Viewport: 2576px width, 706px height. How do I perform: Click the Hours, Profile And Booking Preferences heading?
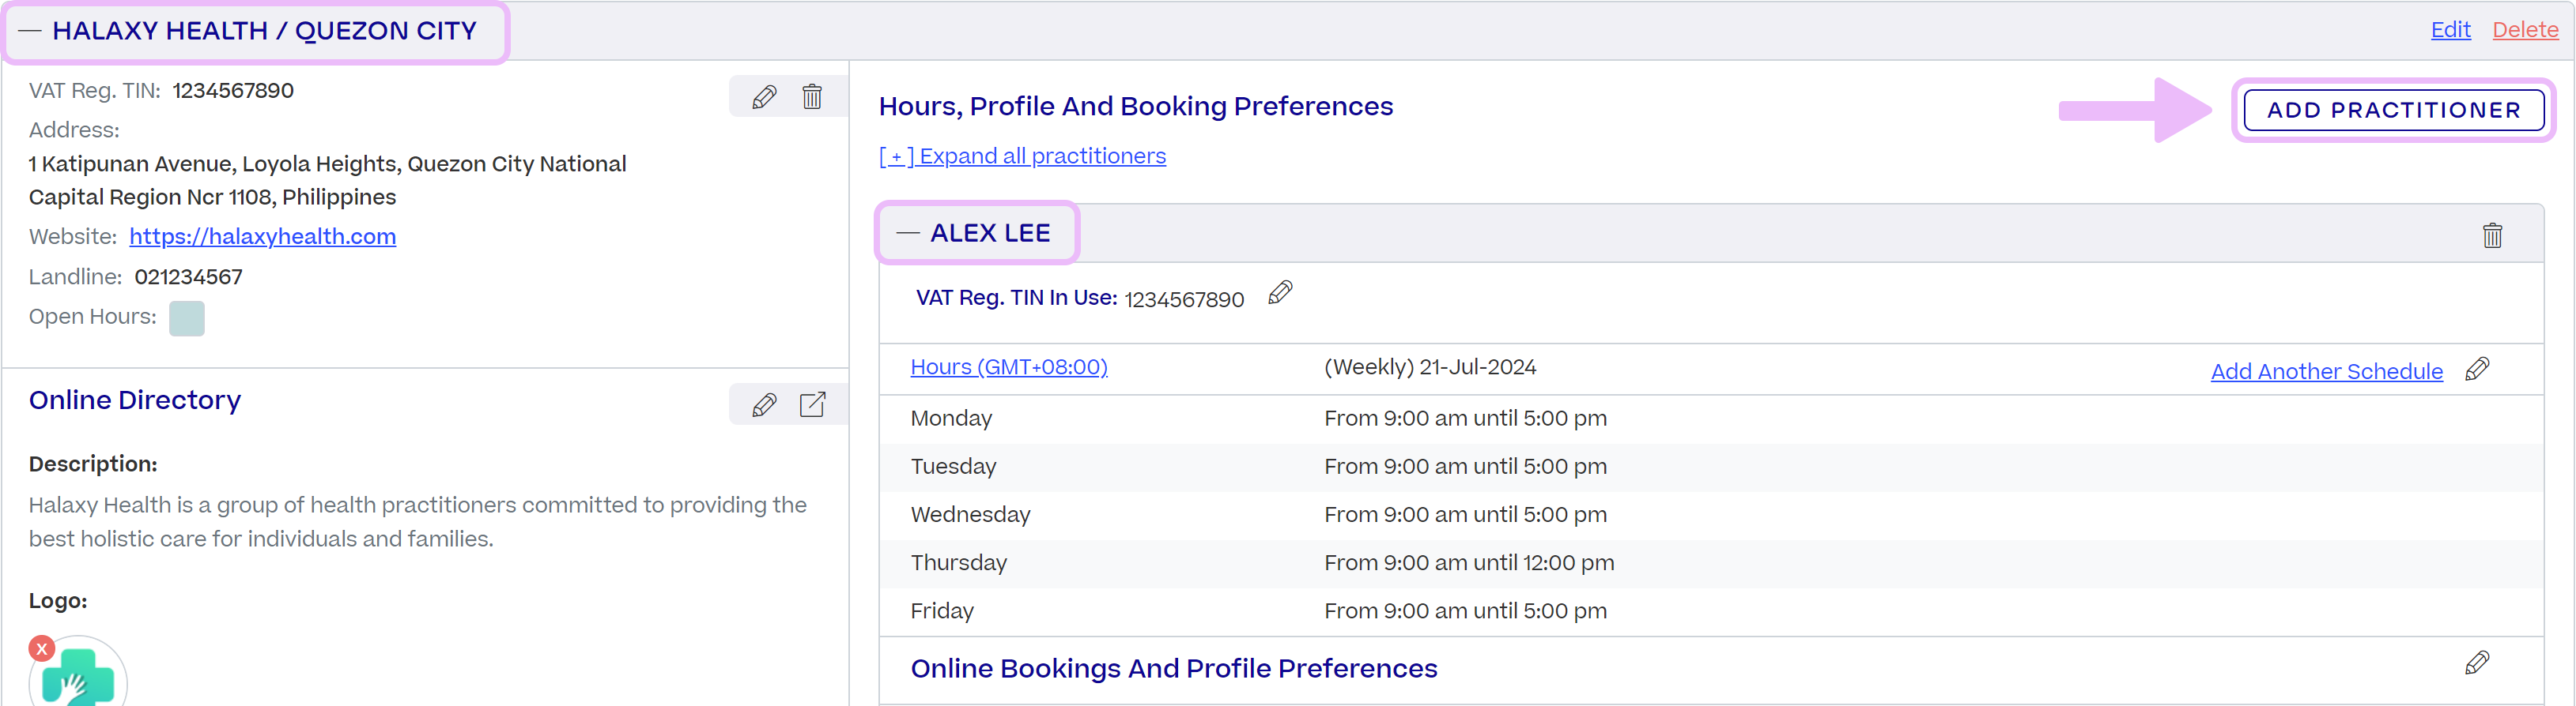[1135, 106]
